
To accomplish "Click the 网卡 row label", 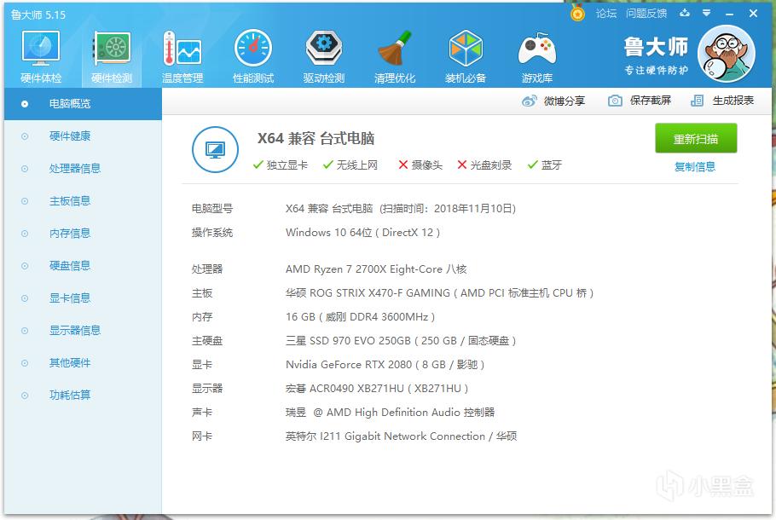I will (x=202, y=436).
